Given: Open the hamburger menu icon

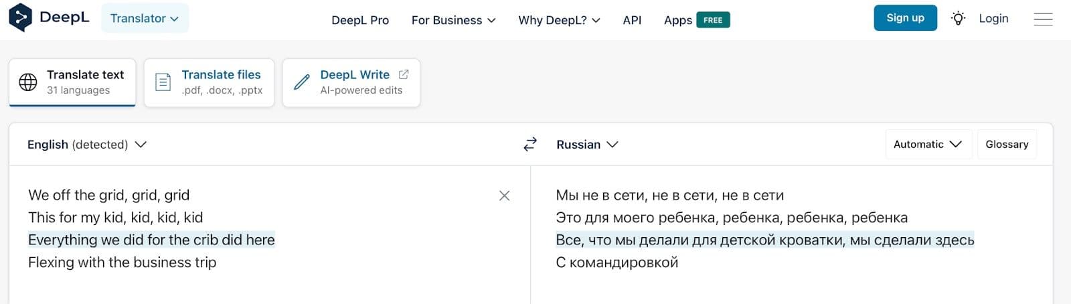Looking at the screenshot, I should coord(1042,19).
